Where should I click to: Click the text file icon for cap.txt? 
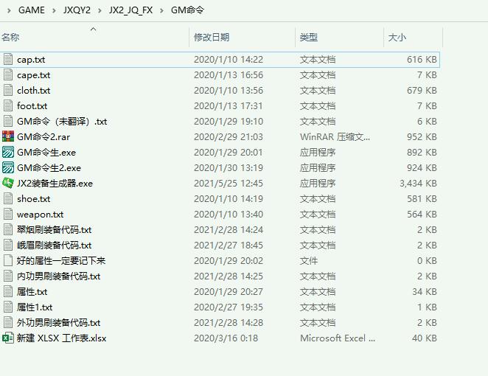click(8, 60)
